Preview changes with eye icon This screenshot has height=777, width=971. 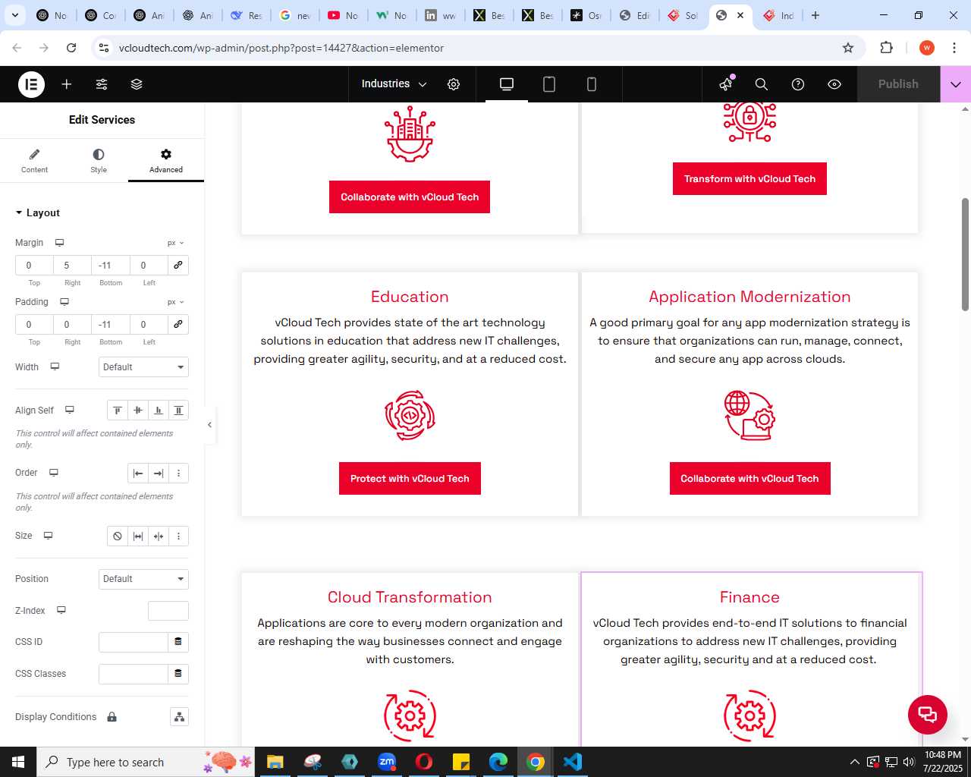coord(834,84)
